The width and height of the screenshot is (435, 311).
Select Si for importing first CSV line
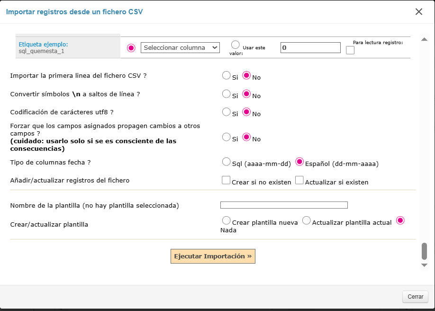click(x=227, y=75)
